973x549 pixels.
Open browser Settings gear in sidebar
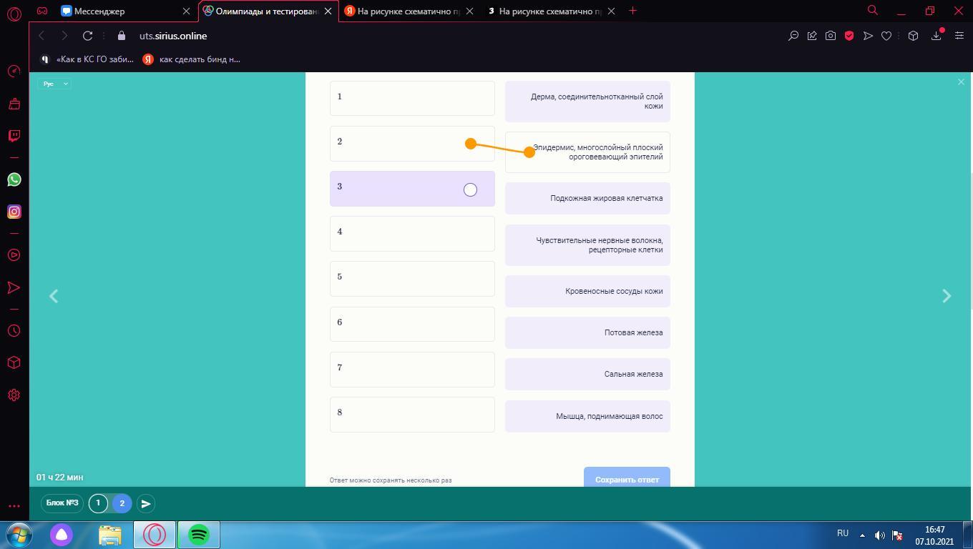tap(14, 395)
